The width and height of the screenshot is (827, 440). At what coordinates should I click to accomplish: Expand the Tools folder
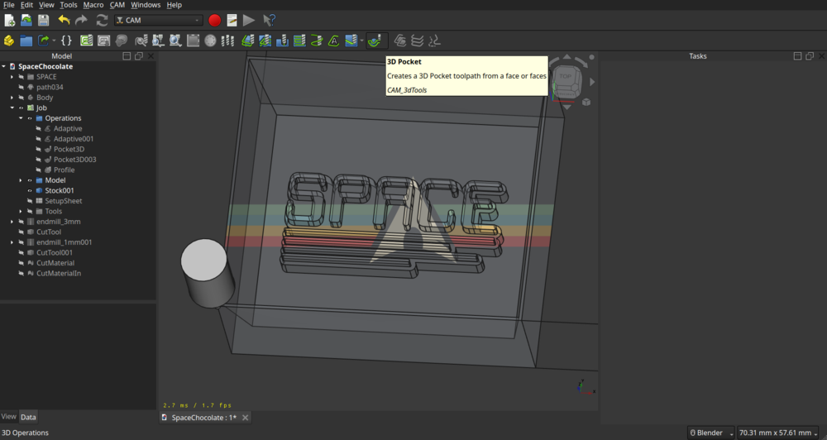(22, 211)
